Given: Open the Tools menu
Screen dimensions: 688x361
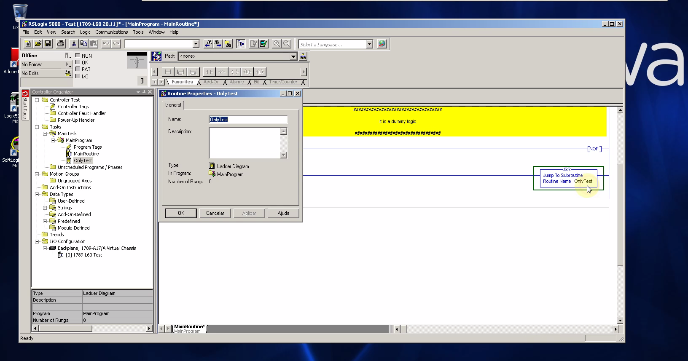Looking at the screenshot, I should (138, 32).
